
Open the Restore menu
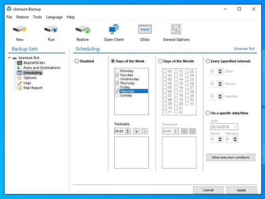(23, 17)
